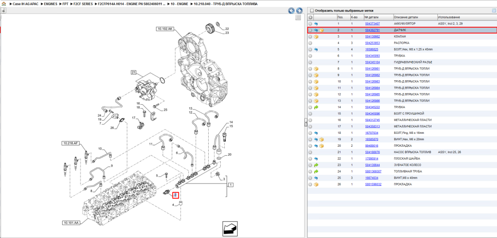This screenshot has width=497, height=238.
Task: Toggle the selection circle for the position 6 ТРУБКА row
Action: tap(310, 56)
